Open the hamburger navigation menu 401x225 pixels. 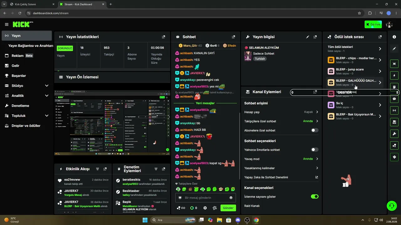[x=7, y=24]
